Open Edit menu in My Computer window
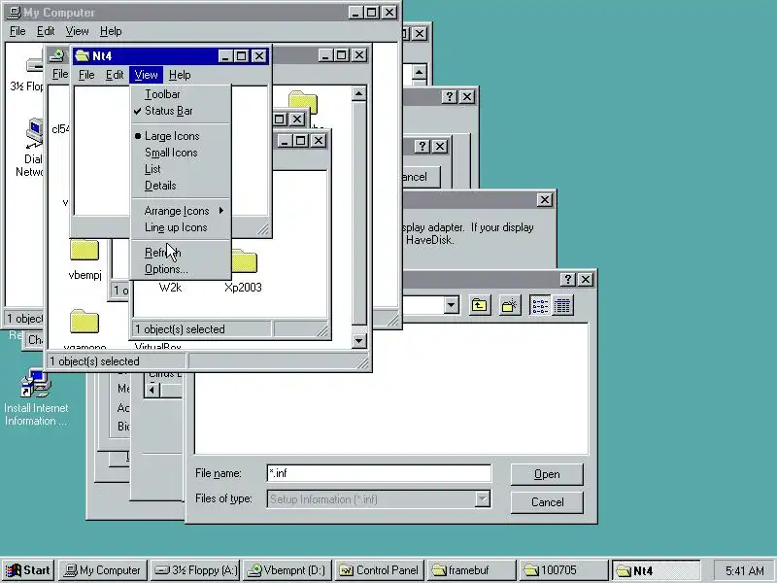The height and width of the screenshot is (583, 777). tap(46, 31)
